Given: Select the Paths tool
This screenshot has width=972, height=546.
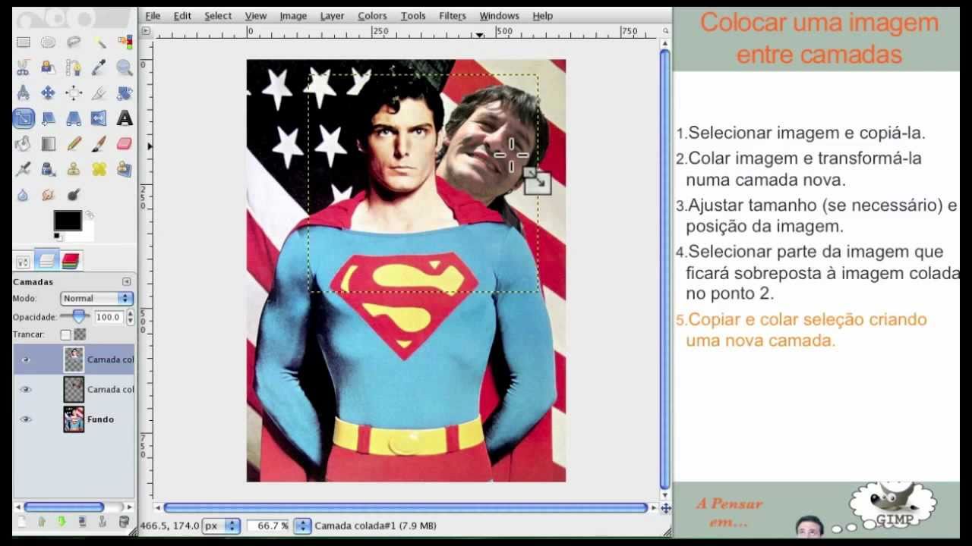Looking at the screenshot, I should coord(74,67).
